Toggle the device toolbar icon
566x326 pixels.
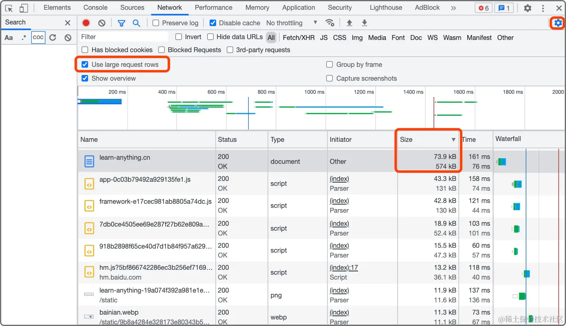pyautogui.click(x=24, y=8)
